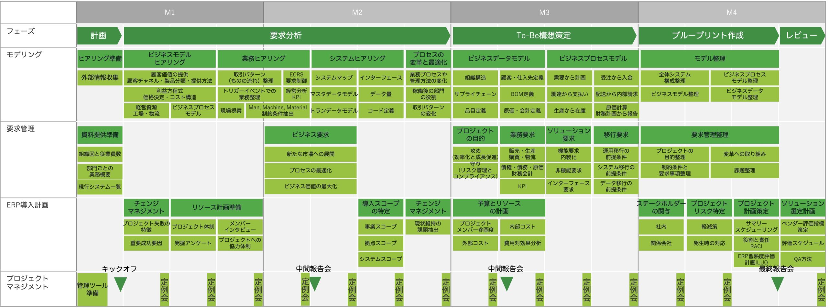Click the 最終報告会 triangle milestone marker

[x=778, y=284]
